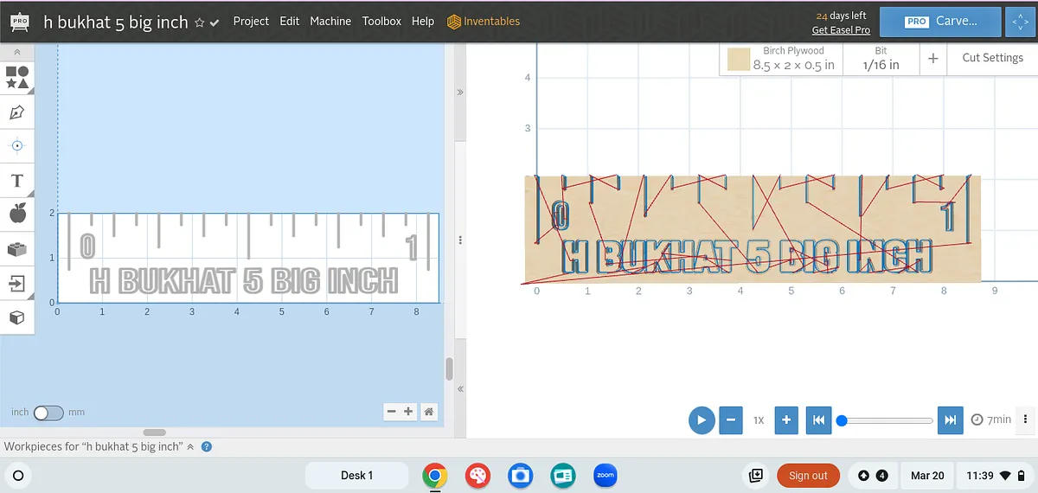Open the Bit 1/16 in selector
This screenshot has height=493, width=1038.
pyautogui.click(x=881, y=59)
